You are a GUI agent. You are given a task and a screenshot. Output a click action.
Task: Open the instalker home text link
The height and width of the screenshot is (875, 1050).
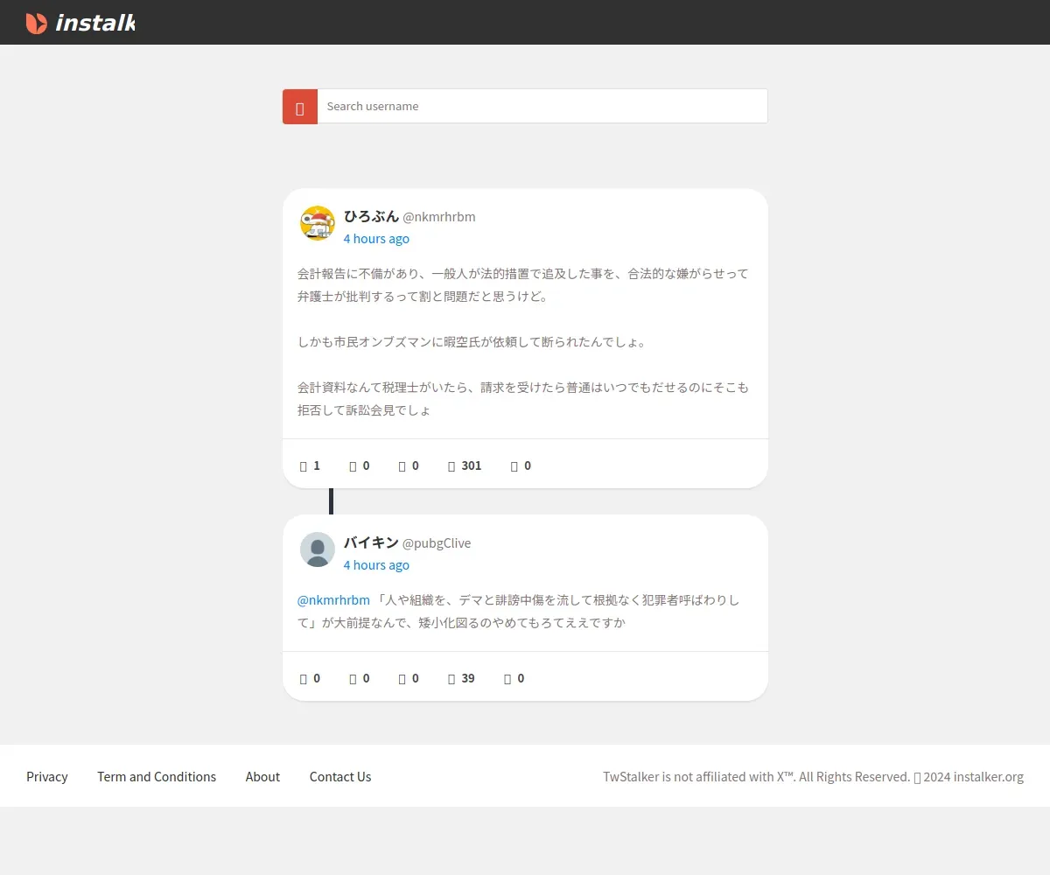pyautogui.click(x=94, y=23)
